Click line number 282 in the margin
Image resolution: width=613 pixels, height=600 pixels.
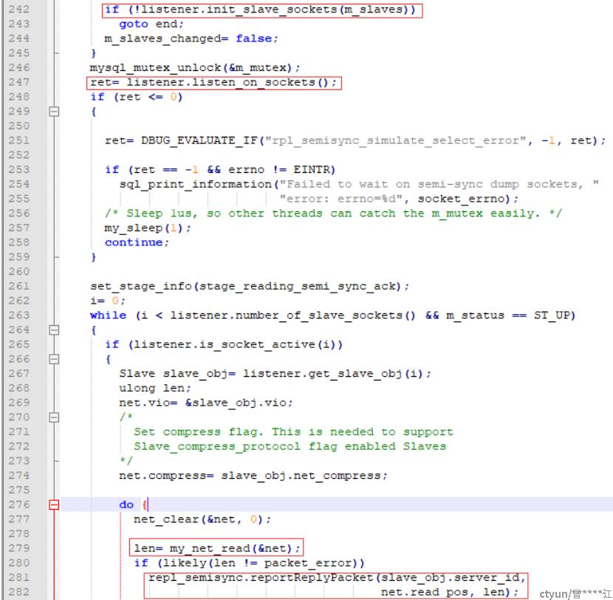point(19,592)
